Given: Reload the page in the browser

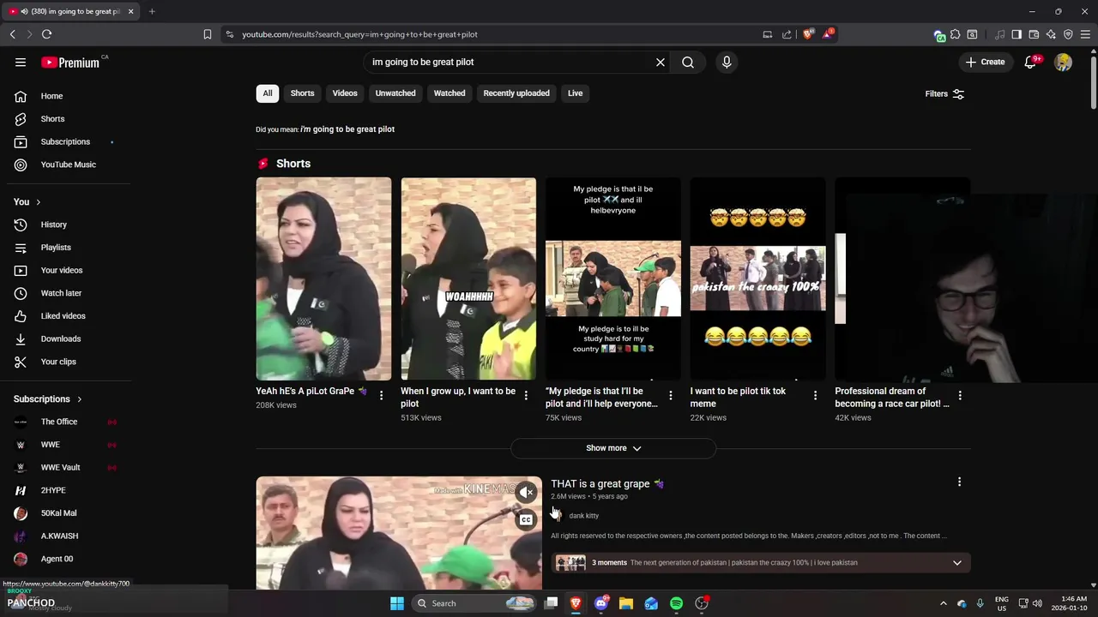Looking at the screenshot, I should 46,34.
